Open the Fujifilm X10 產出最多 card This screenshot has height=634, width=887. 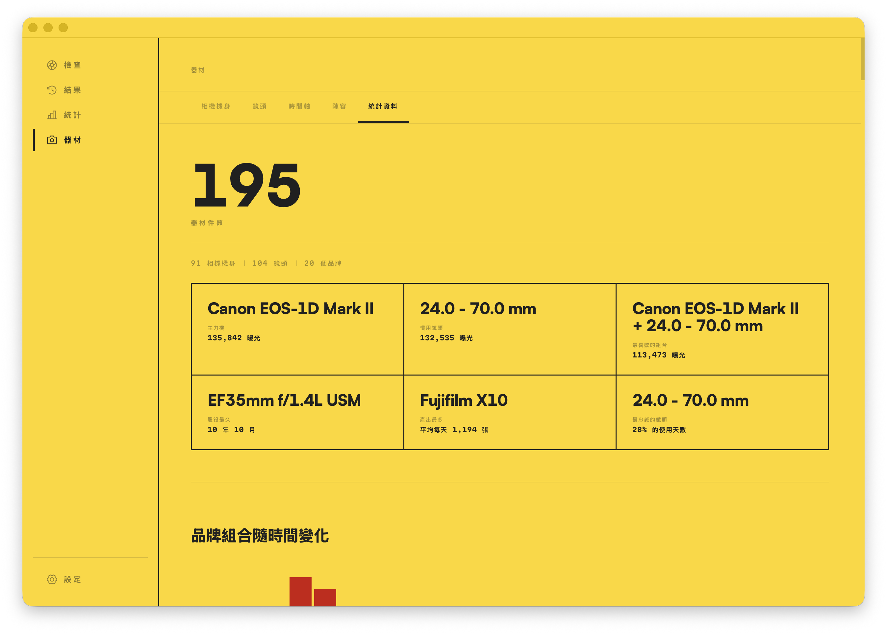(510, 412)
